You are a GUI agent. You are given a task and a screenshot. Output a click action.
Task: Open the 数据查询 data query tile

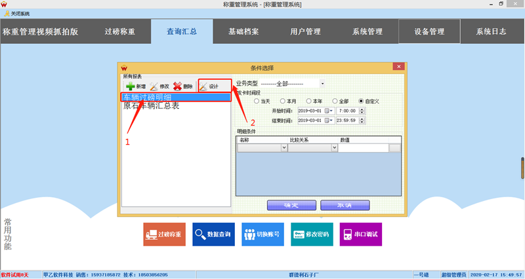coord(213,234)
